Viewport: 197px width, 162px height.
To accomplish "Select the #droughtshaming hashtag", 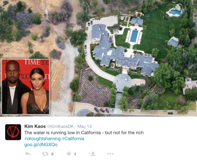I will pos(43,139).
